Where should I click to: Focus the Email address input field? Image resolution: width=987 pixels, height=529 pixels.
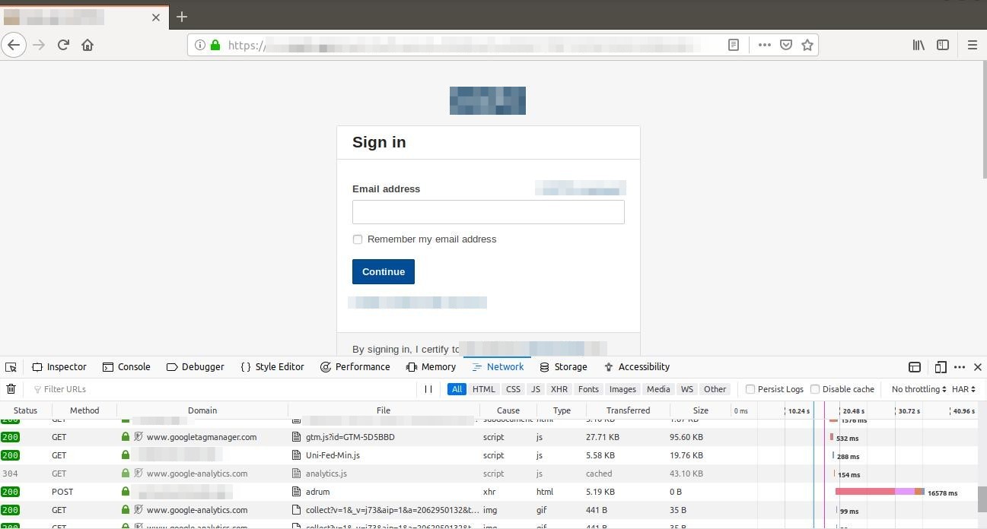488,212
